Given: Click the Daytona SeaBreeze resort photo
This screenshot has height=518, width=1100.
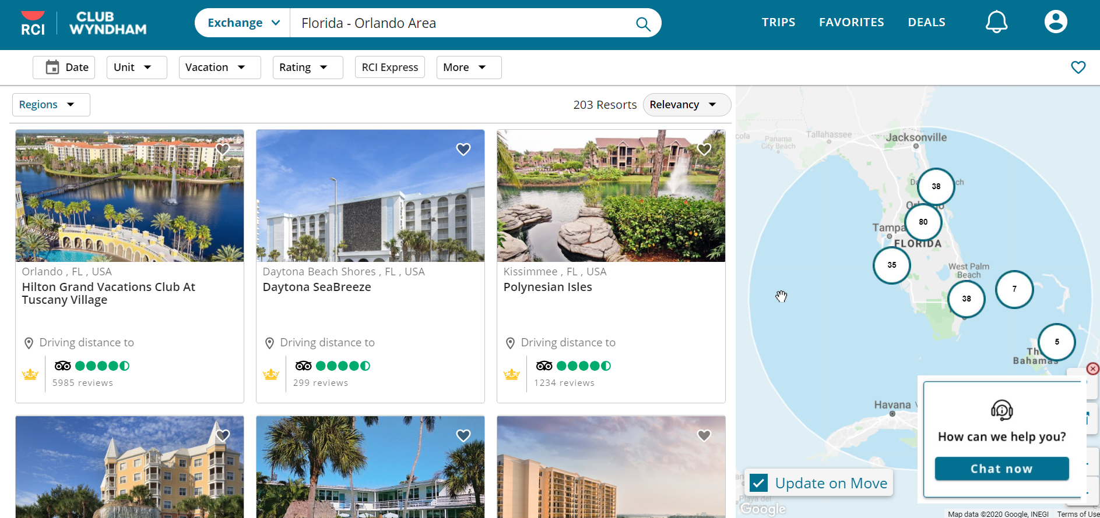Looking at the screenshot, I should (370, 196).
